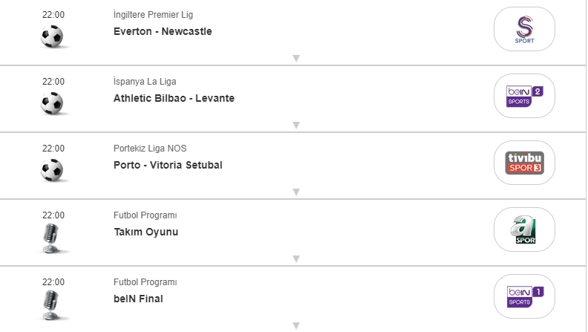Click microphone icon next to Takım Oyunu
The image size is (588, 332).
52,239
